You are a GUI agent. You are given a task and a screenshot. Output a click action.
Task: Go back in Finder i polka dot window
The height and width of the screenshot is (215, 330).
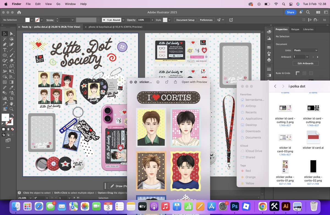pos(275,86)
